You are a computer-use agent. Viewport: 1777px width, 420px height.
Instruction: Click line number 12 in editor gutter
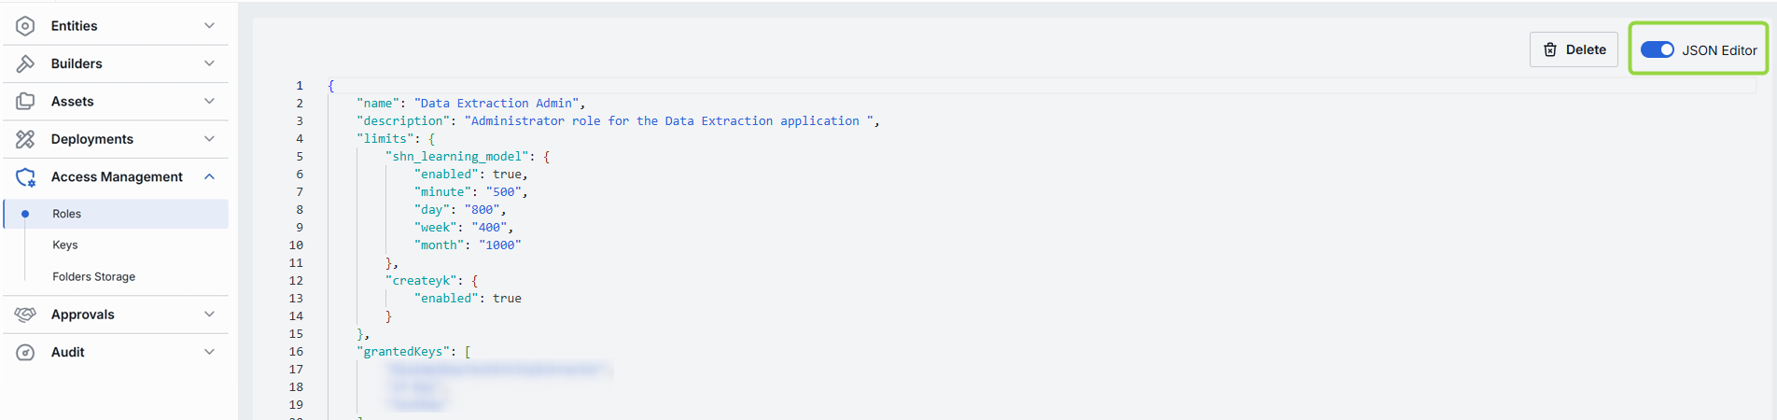(x=296, y=280)
